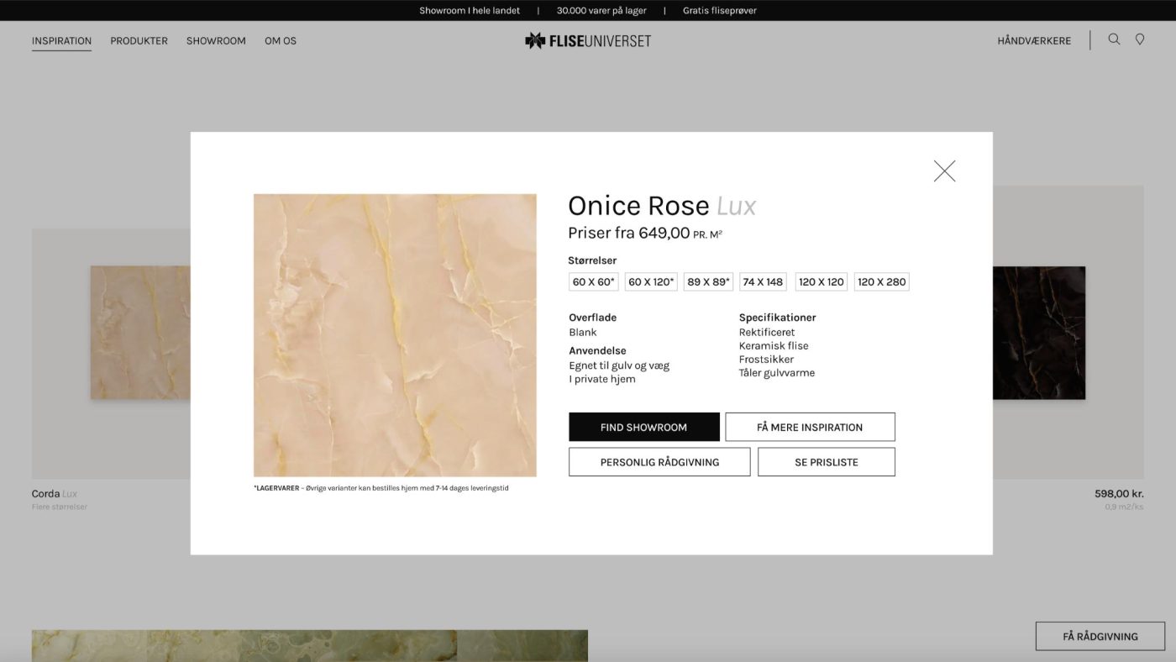Open the Om Os page
The width and height of the screenshot is (1176, 662).
(x=281, y=40)
